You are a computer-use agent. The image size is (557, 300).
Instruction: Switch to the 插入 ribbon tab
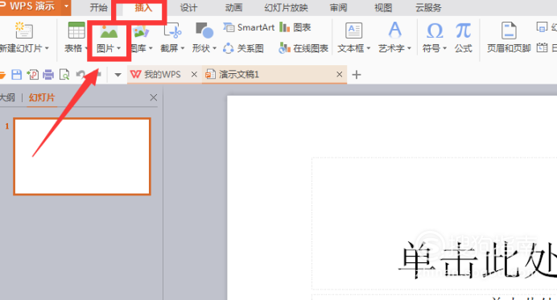tap(143, 7)
